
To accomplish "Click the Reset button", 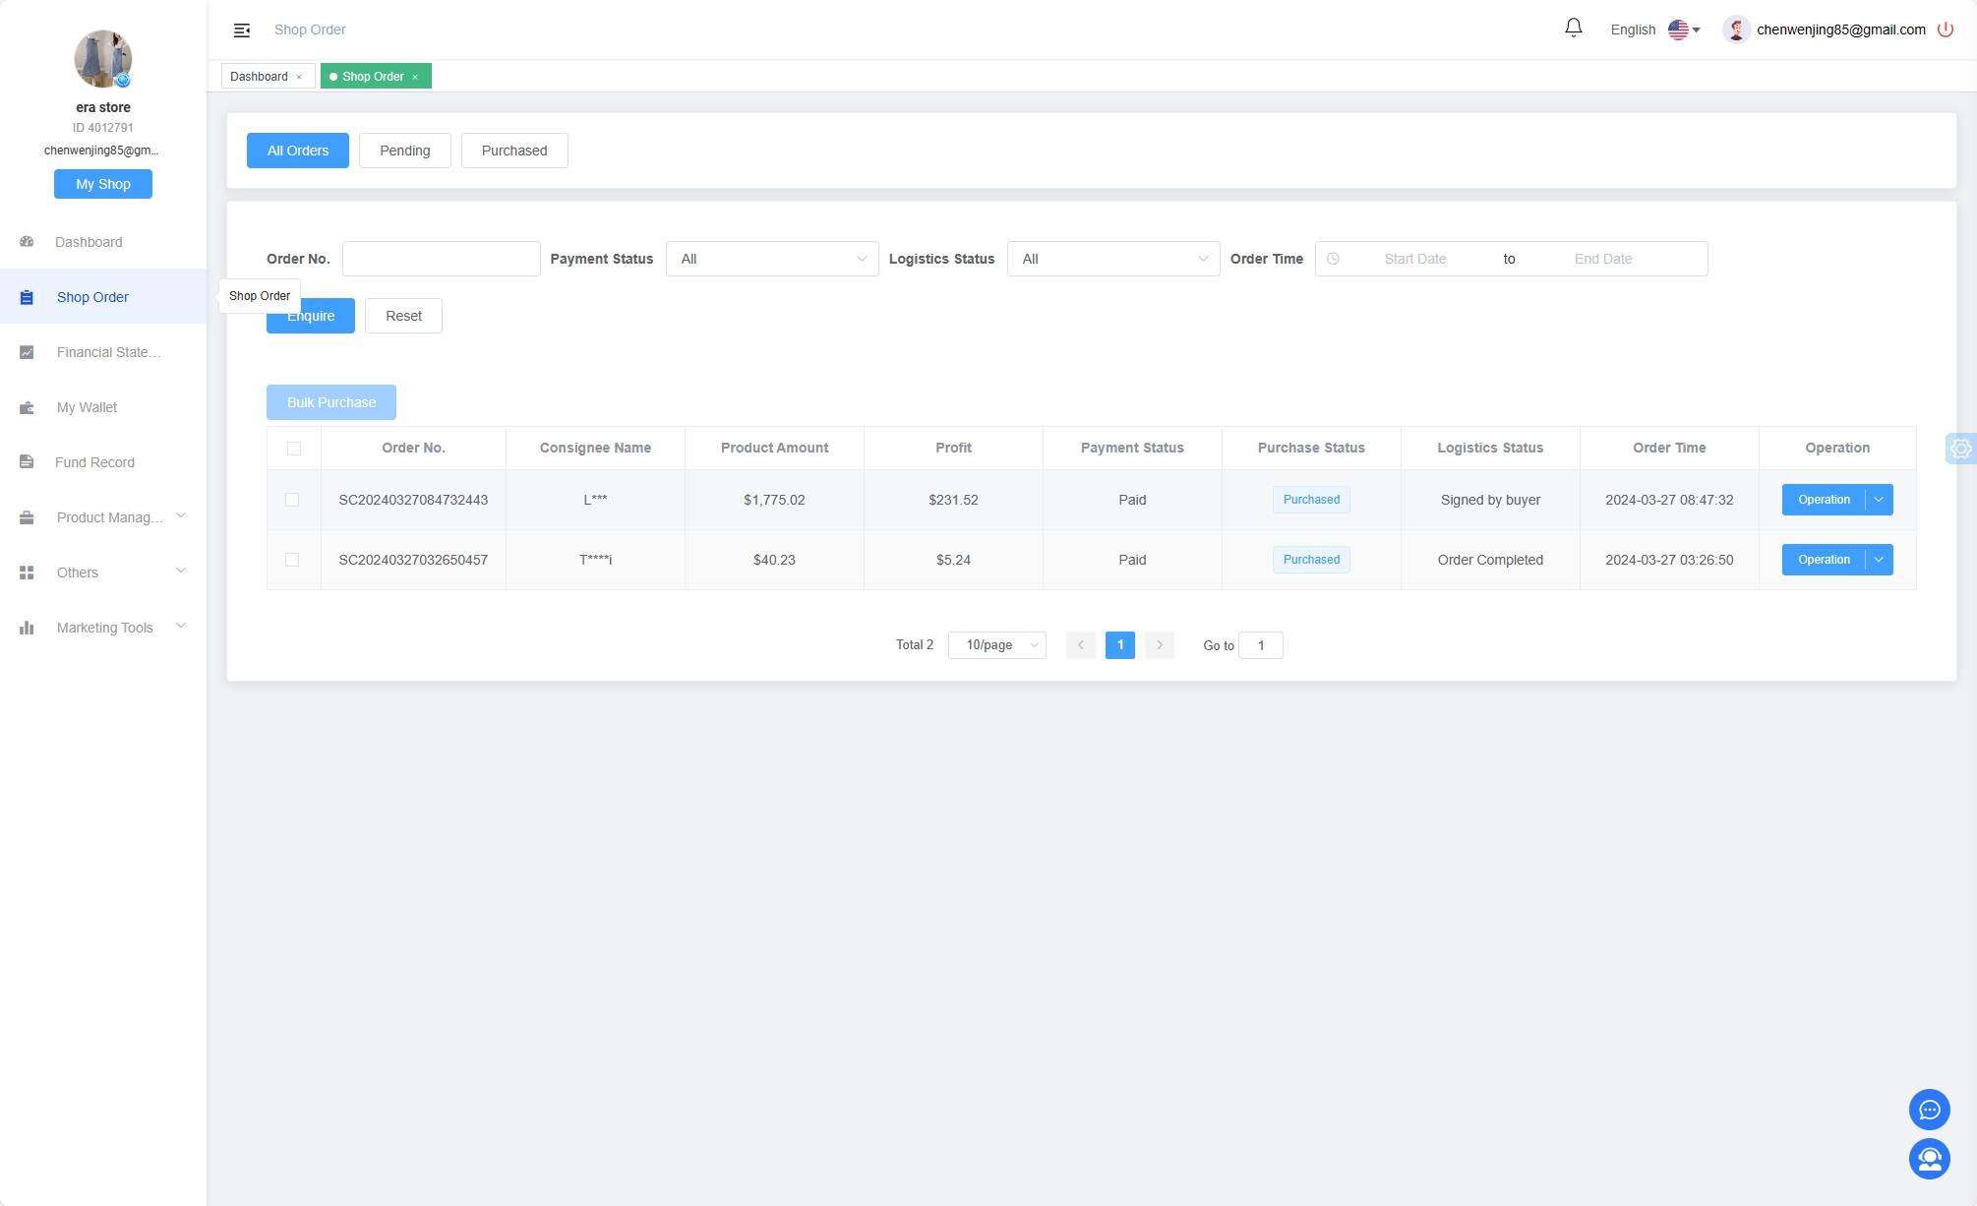I will pos(404,315).
